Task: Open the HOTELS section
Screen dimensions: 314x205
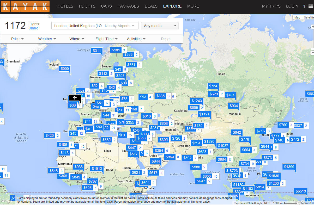Action: (65, 6)
